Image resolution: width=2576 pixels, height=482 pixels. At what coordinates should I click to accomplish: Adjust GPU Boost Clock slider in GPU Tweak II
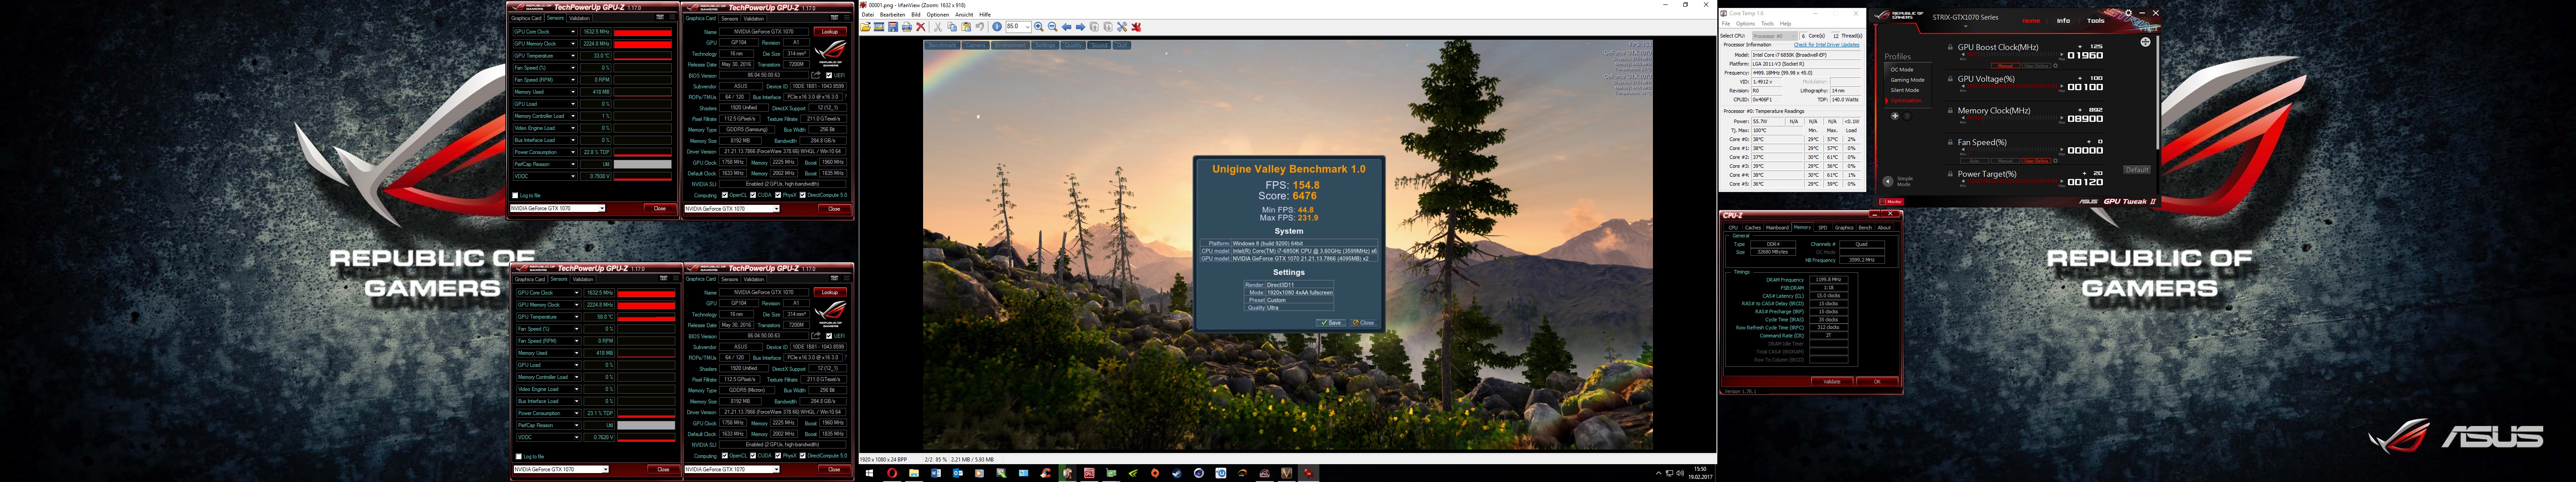(x=2012, y=54)
